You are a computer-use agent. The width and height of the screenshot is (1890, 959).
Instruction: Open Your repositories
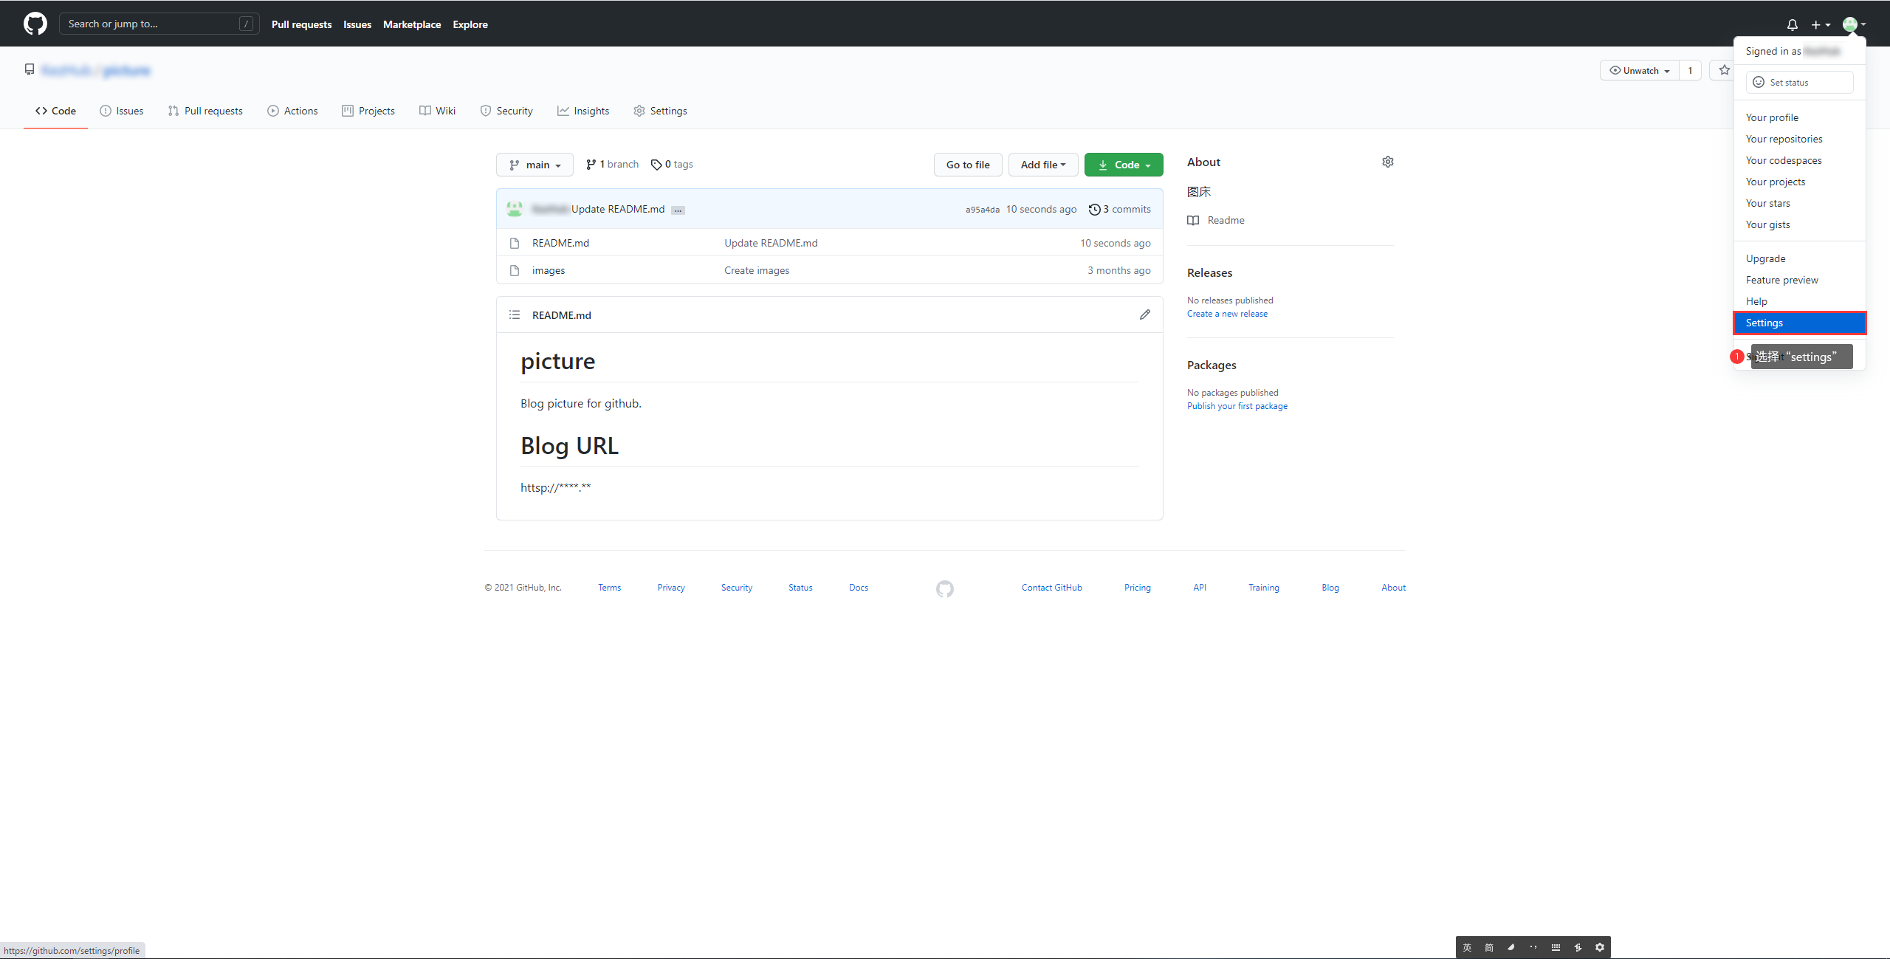[1799, 139]
